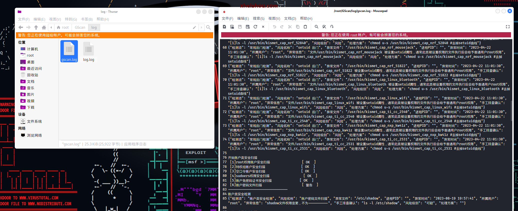518x211 pixels.
Task: Search files in Thunar
Action: (x=208, y=27)
